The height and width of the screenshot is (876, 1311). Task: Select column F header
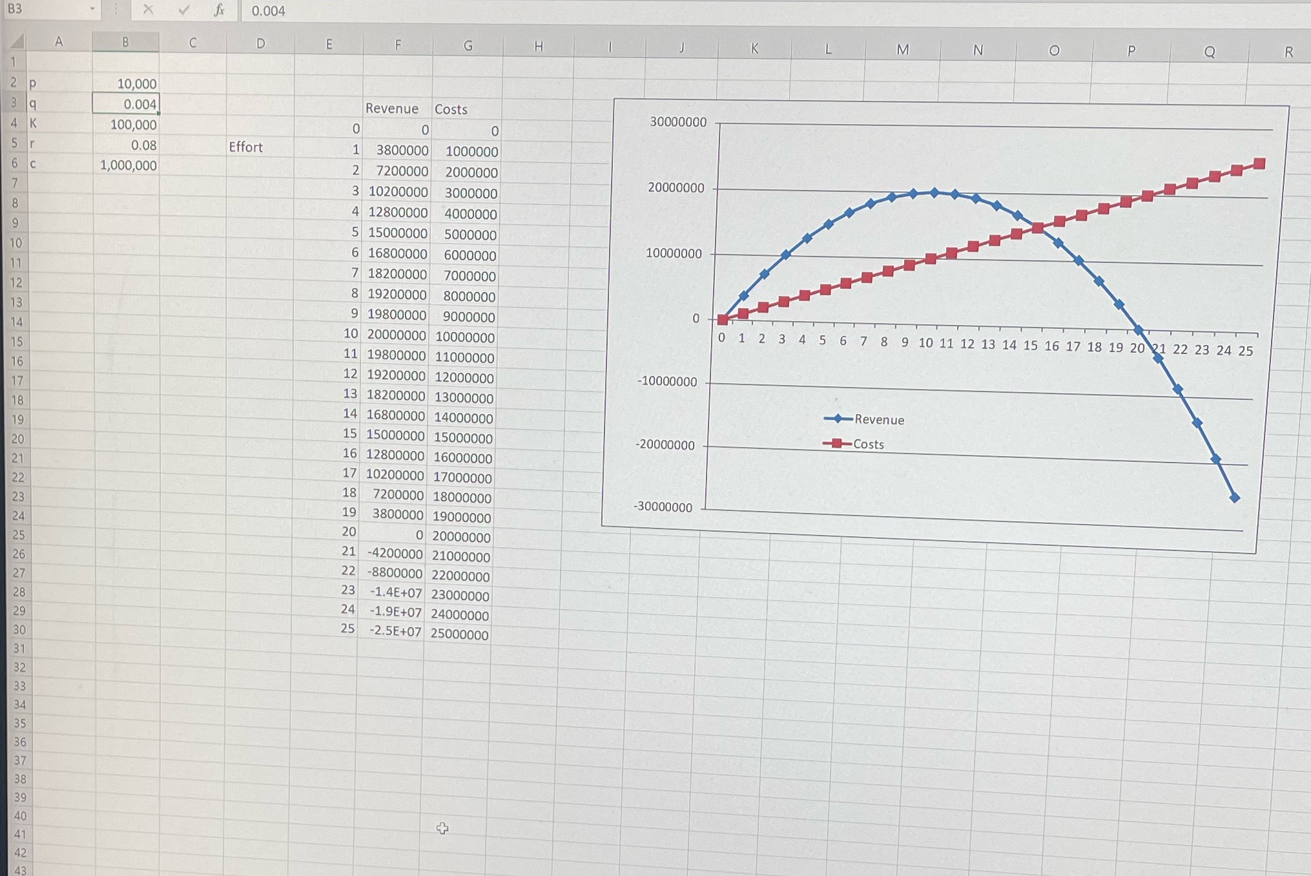[398, 45]
